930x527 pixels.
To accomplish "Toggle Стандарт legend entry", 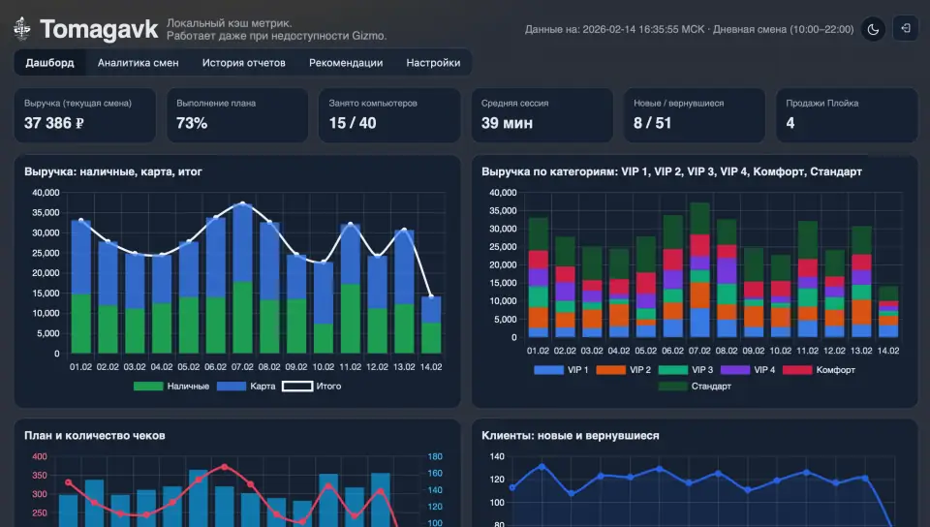I will 695,387.
